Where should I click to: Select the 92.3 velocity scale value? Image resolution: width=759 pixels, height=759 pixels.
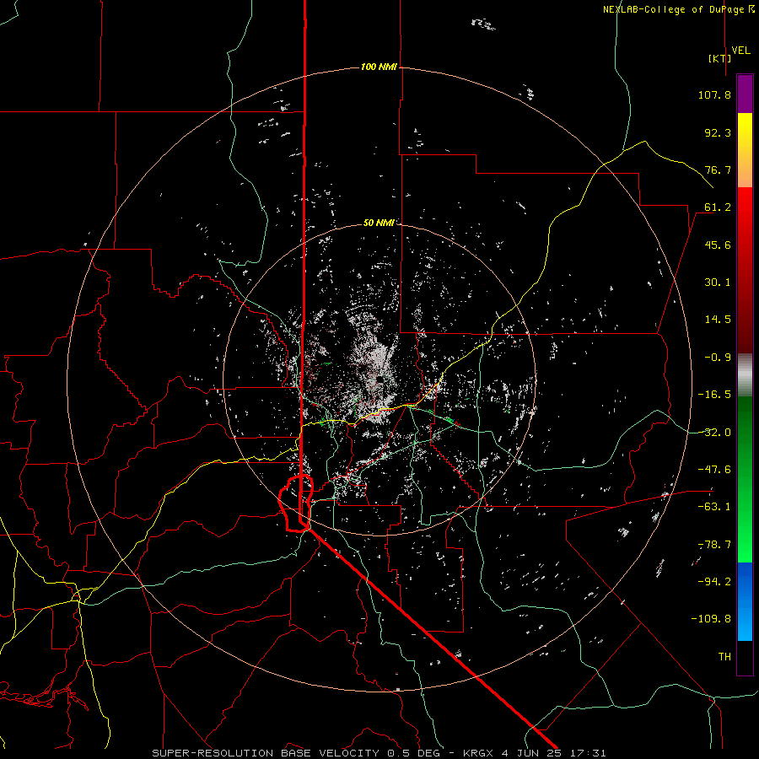tap(718, 132)
